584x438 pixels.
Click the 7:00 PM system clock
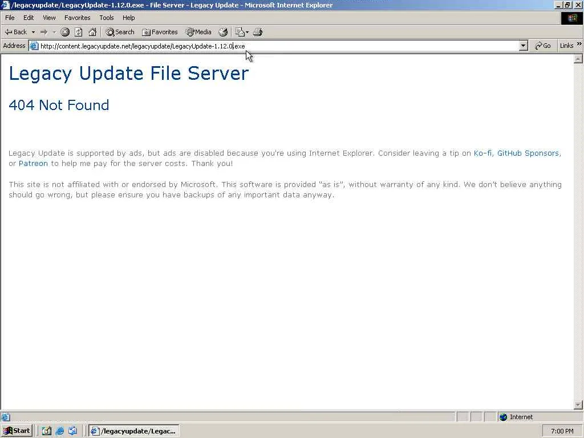pyautogui.click(x=562, y=431)
